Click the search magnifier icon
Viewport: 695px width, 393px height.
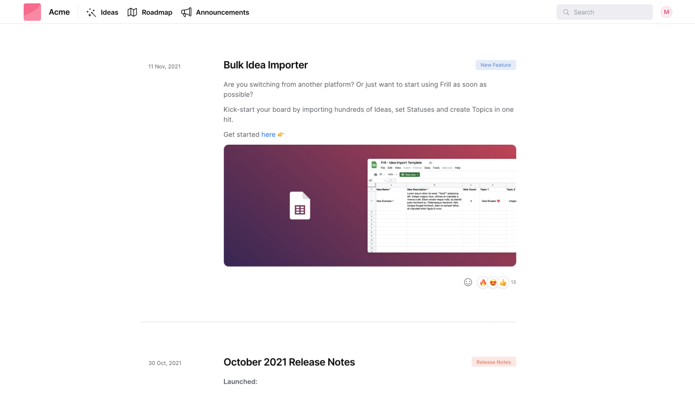566,12
